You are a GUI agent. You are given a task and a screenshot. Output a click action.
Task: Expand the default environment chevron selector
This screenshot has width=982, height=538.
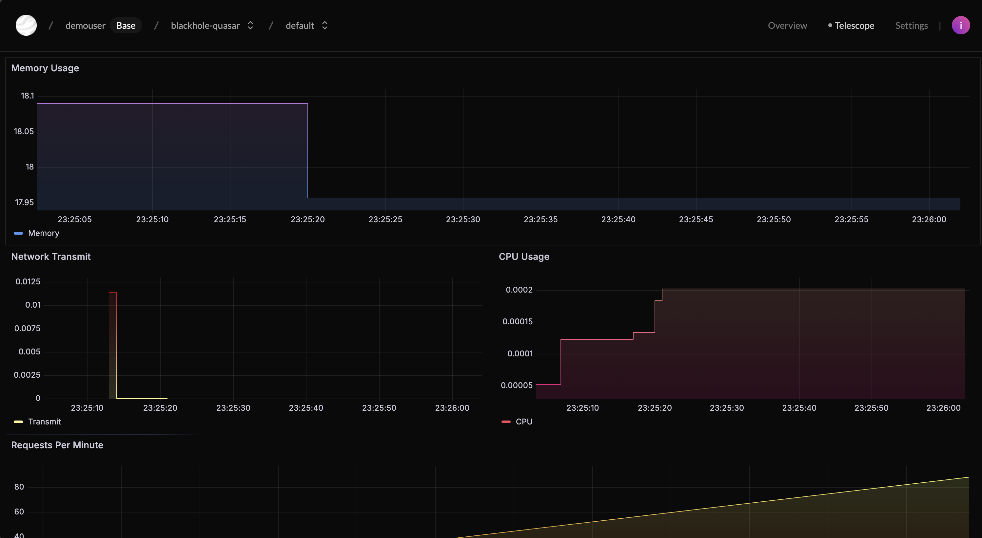[x=325, y=26]
